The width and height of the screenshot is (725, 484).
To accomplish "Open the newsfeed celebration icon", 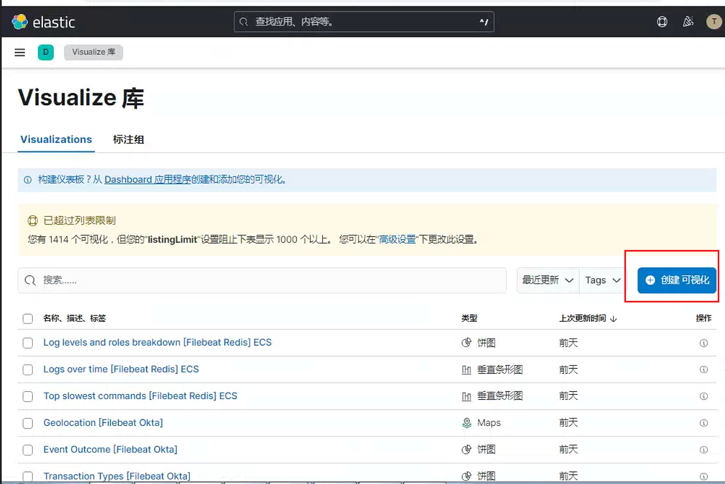I will [688, 22].
